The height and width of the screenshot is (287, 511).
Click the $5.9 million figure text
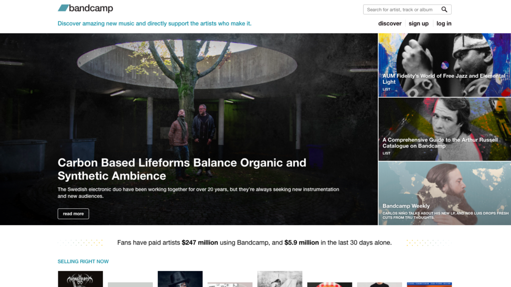point(301,243)
